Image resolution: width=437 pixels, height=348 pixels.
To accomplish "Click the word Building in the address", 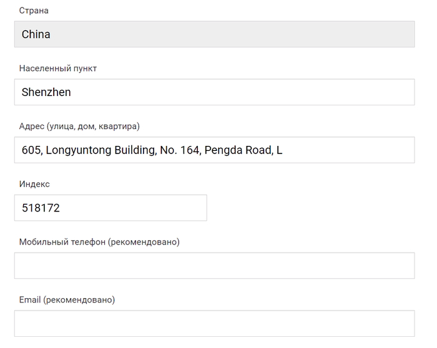I will pyautogui.click(x=130, y=150).
